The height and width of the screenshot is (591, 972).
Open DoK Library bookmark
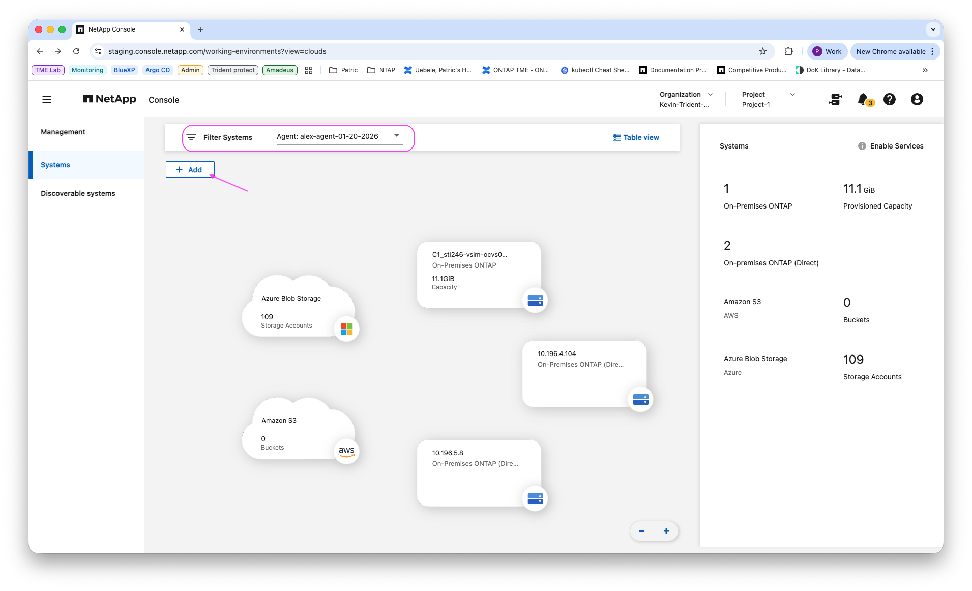[x=830, y=70]
